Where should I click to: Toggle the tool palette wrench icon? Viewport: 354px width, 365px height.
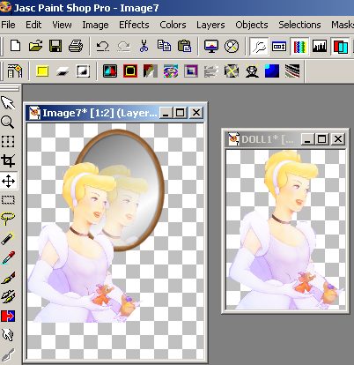[x=259, y=46]
